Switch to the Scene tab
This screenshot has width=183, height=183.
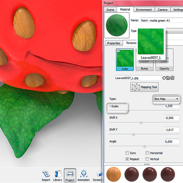pyautogui.click(x=110, y=10)
